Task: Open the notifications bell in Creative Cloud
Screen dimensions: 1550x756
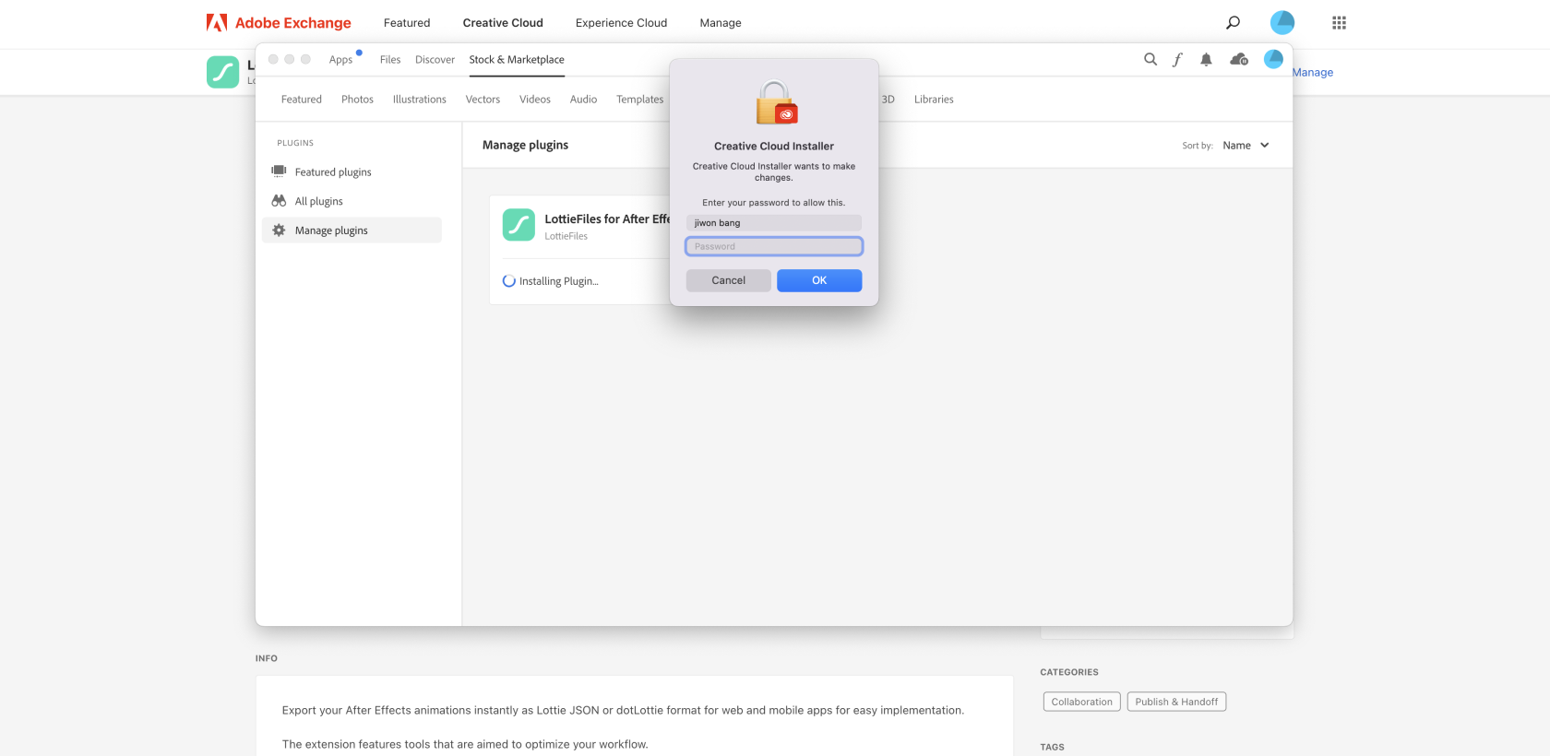Action: tap(1206, 59)
